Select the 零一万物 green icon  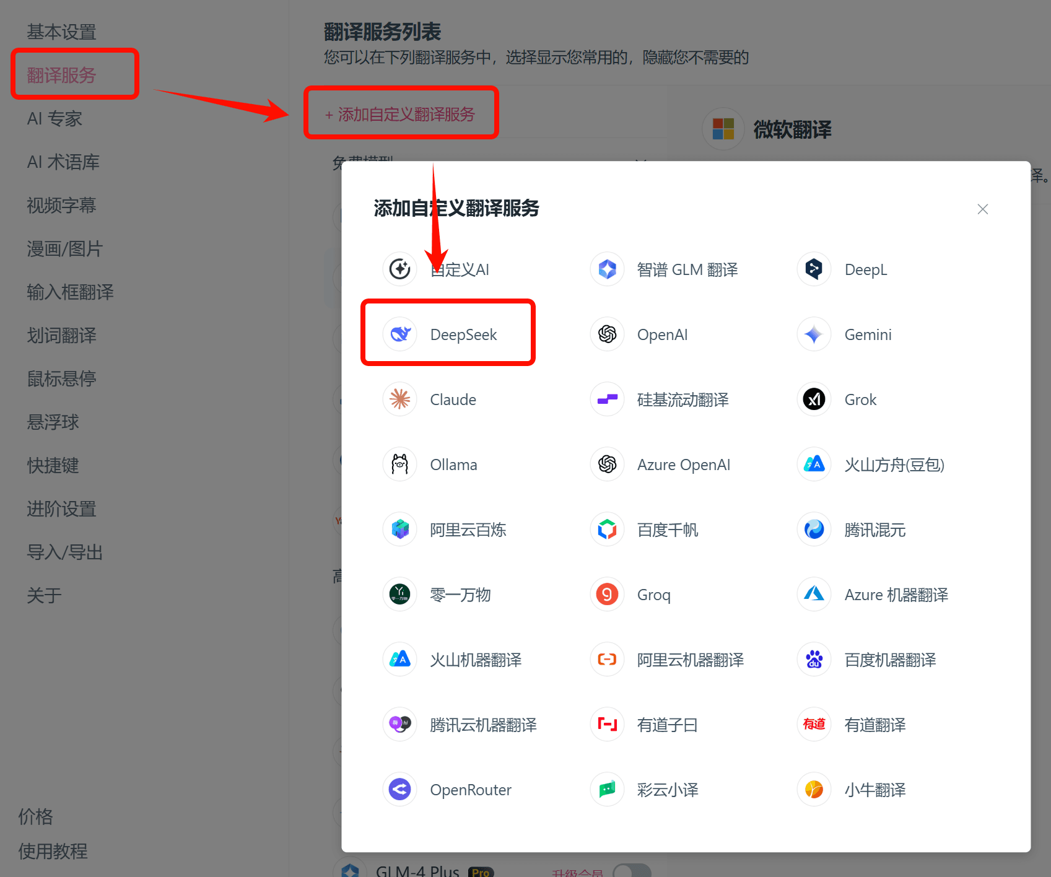coord(400,595)
